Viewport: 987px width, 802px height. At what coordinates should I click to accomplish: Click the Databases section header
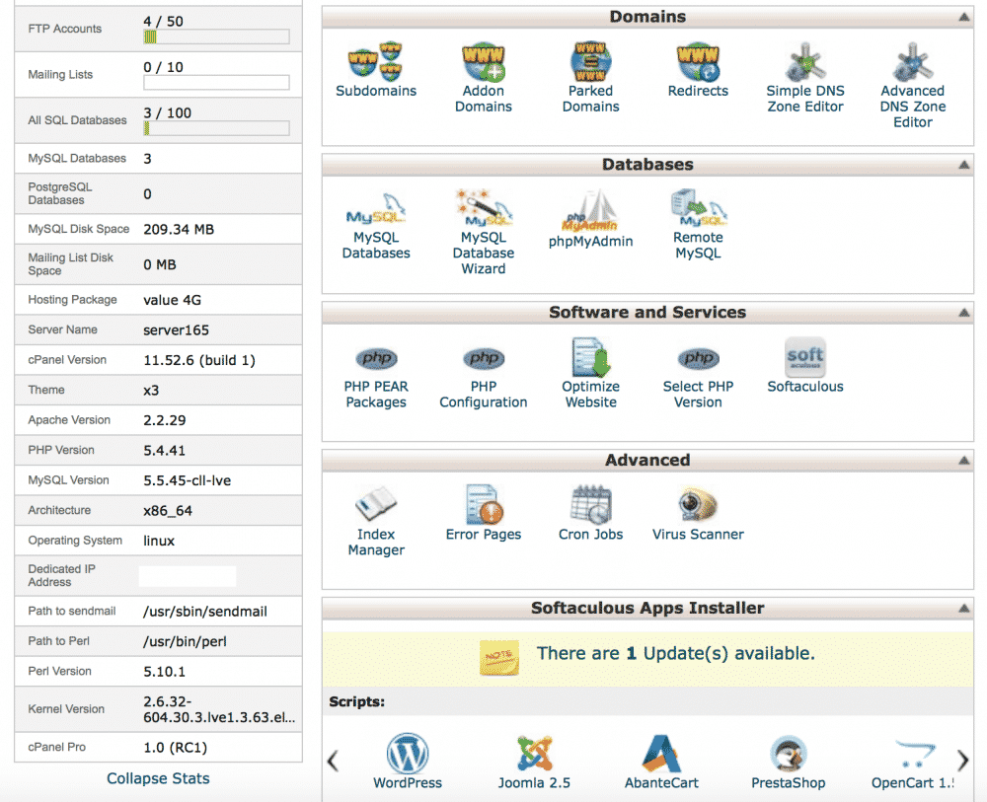point(647,165)
